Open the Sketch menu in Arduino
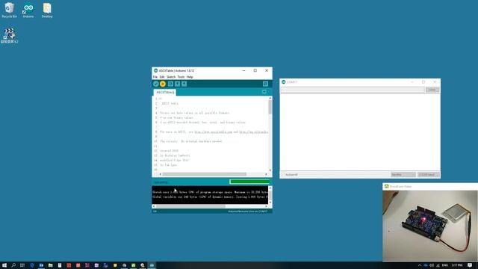Image resolution: width=478 pixels, height=269 pixels. pos(171,77)
